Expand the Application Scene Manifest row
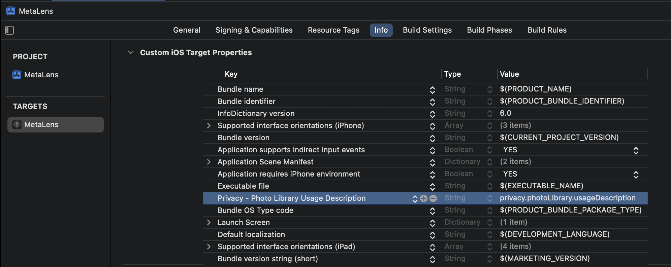Screen dimensions: 671x267 (209, 162)
